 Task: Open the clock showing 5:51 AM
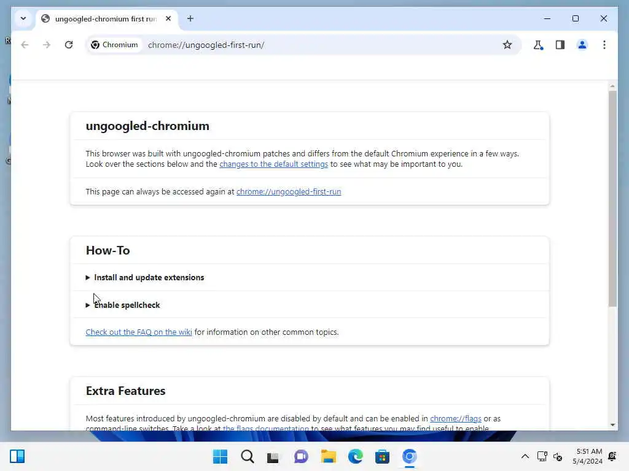(x=588, y=456)
